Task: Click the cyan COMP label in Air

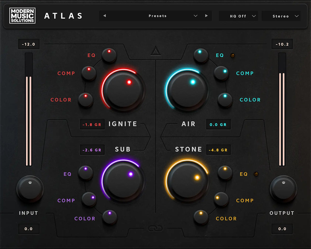Action: [x=245, y=73]
